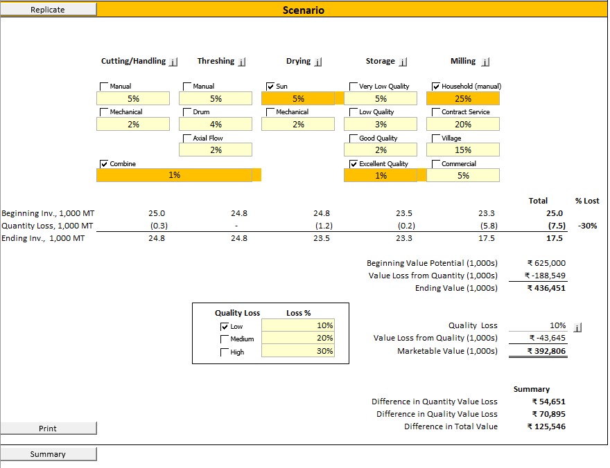Toggle the Very Low Quality storage checkbox
Image resolution: width=610 pixels, height=468 pixels.
pyautogui.click(x=354, y=87)
